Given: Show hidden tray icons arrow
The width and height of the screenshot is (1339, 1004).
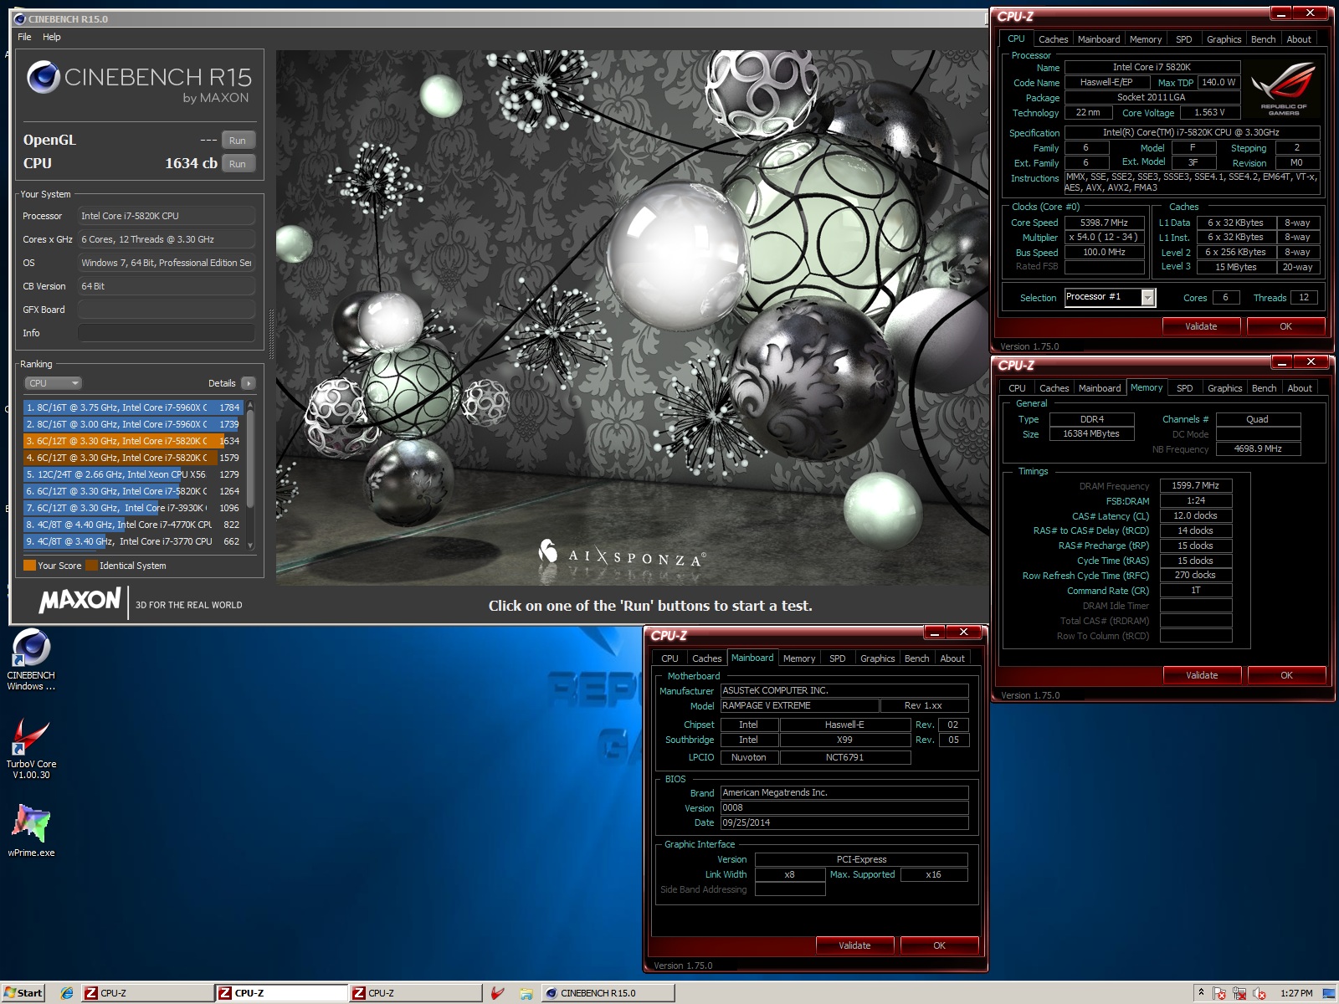Looking at the screenshot, I should pyautogui.click(x=1201, y=993).
